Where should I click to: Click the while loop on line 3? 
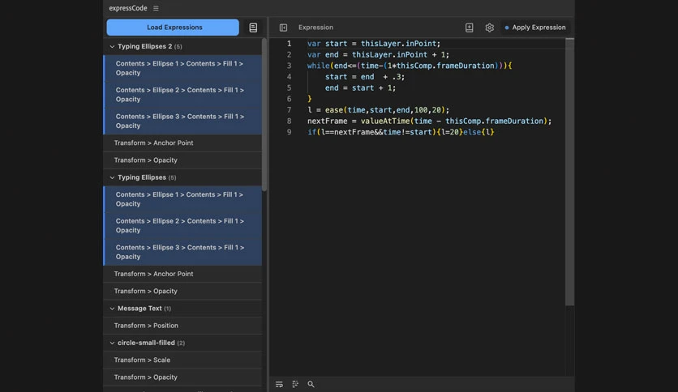(x=410, y=66)
